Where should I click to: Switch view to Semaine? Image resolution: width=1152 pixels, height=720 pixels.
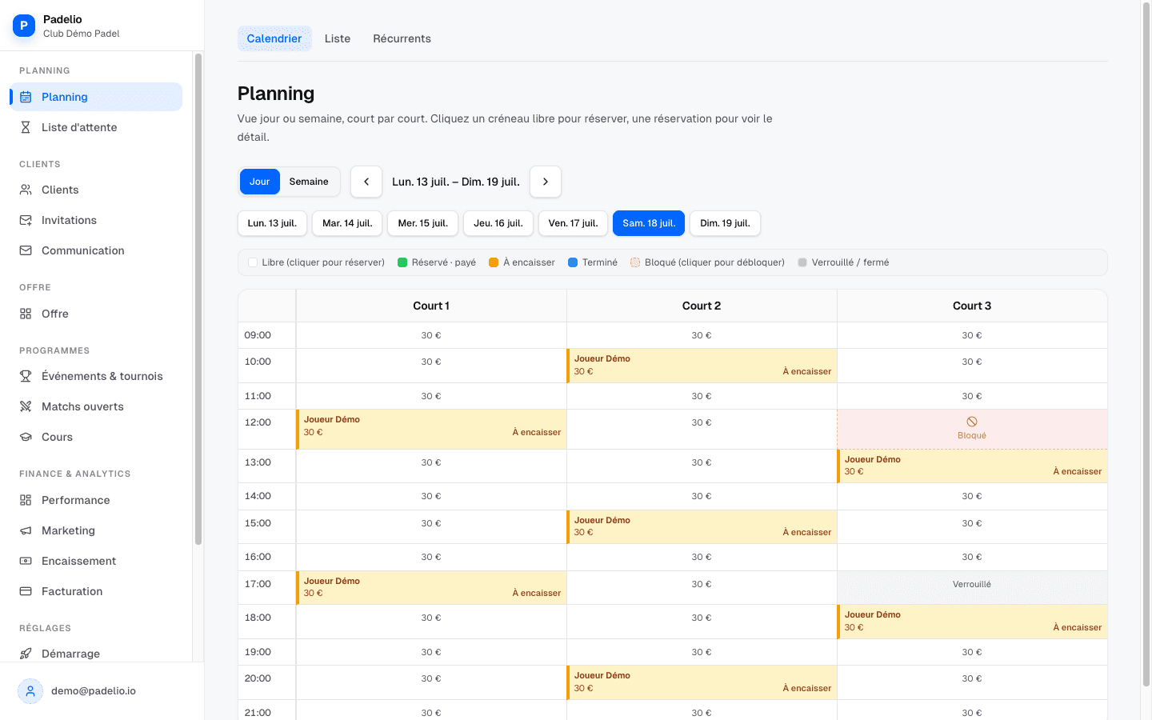coord(309,182)
